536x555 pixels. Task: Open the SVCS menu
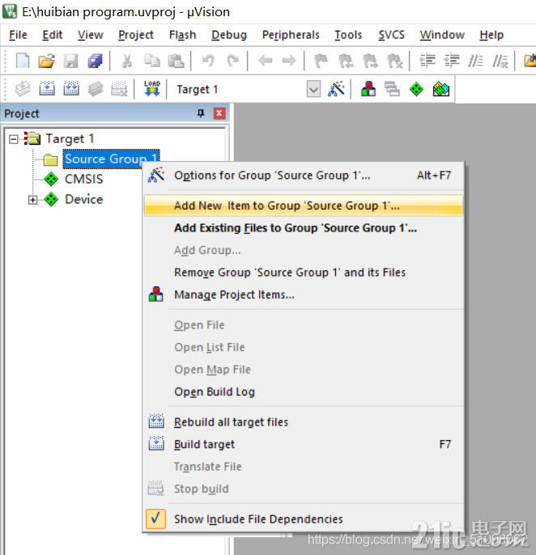(391, 35)
